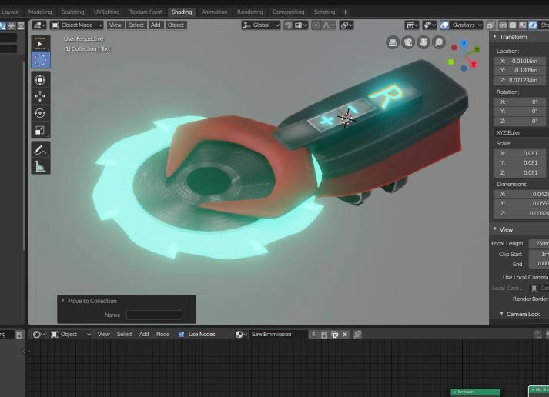This screenshot has height=397, width=549.
Task: Select the Select Box tool
Action: tap(40, 44)
